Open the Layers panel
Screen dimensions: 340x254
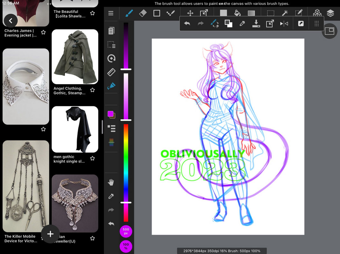click(x=330, y=13)
